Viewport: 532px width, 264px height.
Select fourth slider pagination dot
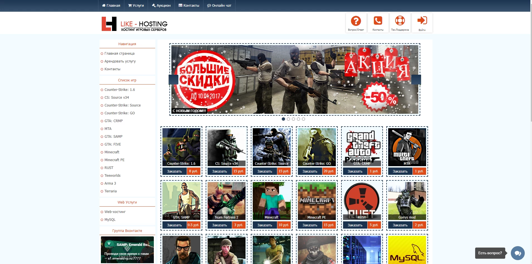[298, 119]
